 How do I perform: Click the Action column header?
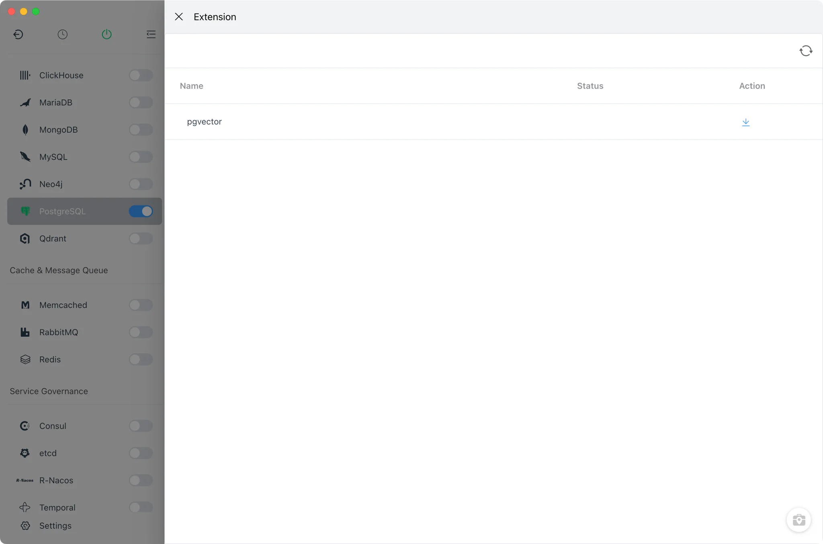(752, 86)
